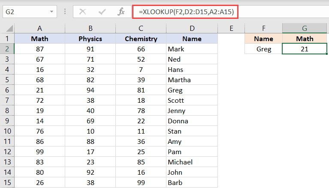Select the cell with name Michael
329x188 pixels.
(x=192, y=162)
